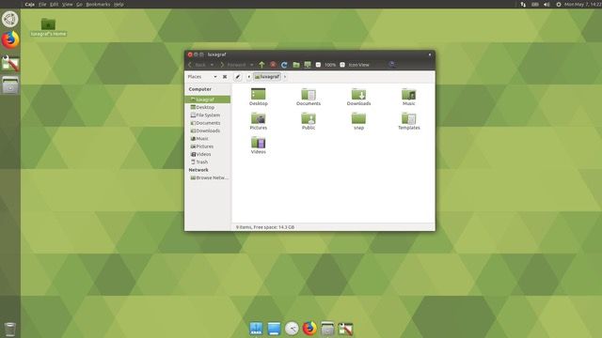Open the Downloads folder icon
This screenshot has height=338, width=602.
(x=358, y=97)
